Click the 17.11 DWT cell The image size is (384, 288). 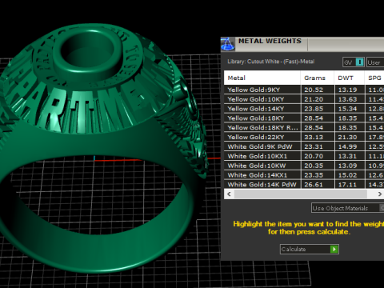click(x=350, y=185)
